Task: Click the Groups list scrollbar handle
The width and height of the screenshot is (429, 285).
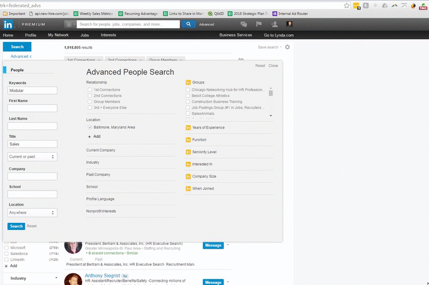Action: click(271, 93)
